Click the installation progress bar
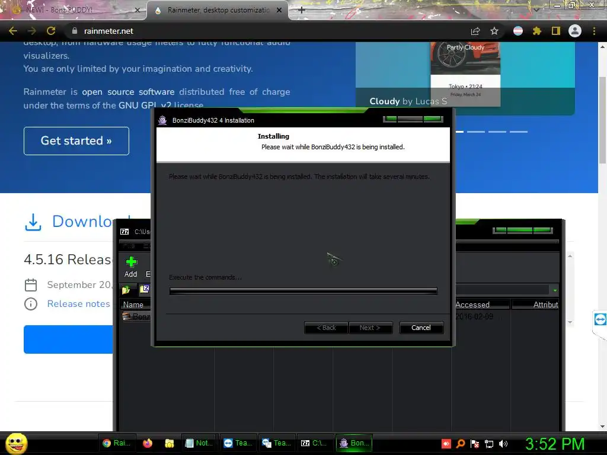Viewport: 607px width, 455px height. pos(303,291)
